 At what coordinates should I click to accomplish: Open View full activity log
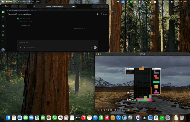point(80,28)
